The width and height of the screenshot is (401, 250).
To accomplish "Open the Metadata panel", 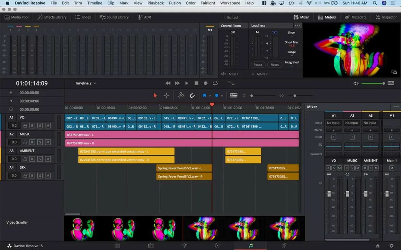I will pyautogui.click(x=355, y=17).
